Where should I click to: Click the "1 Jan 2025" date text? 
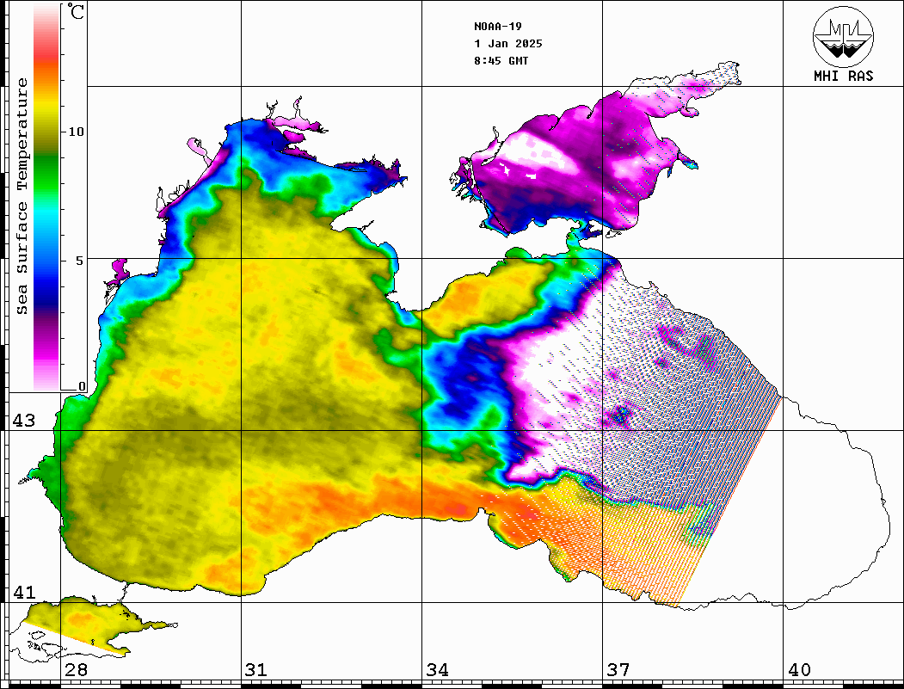pyautogui.click(x=508, y=44)
